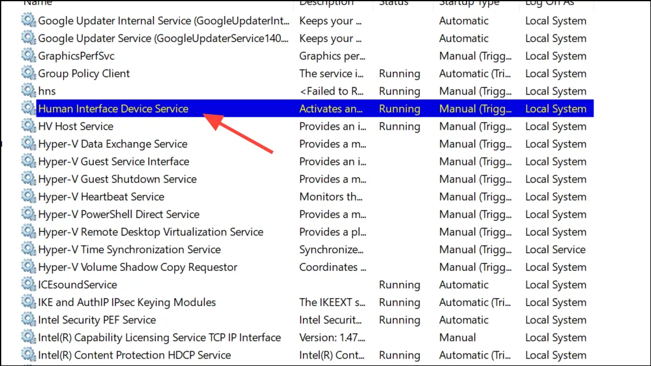Select the gear icon of Google Updater Internal Service
The height and width of the screenshot is (366, 651).
click(x=28, y=20)
